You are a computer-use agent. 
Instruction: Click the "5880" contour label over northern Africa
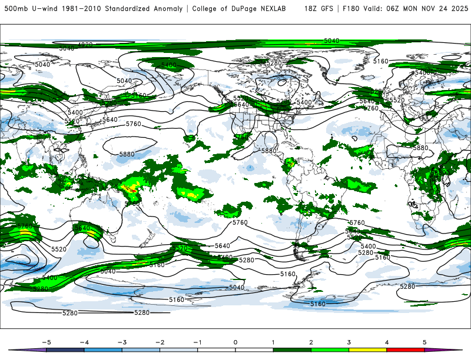click(x=420, y=148)
